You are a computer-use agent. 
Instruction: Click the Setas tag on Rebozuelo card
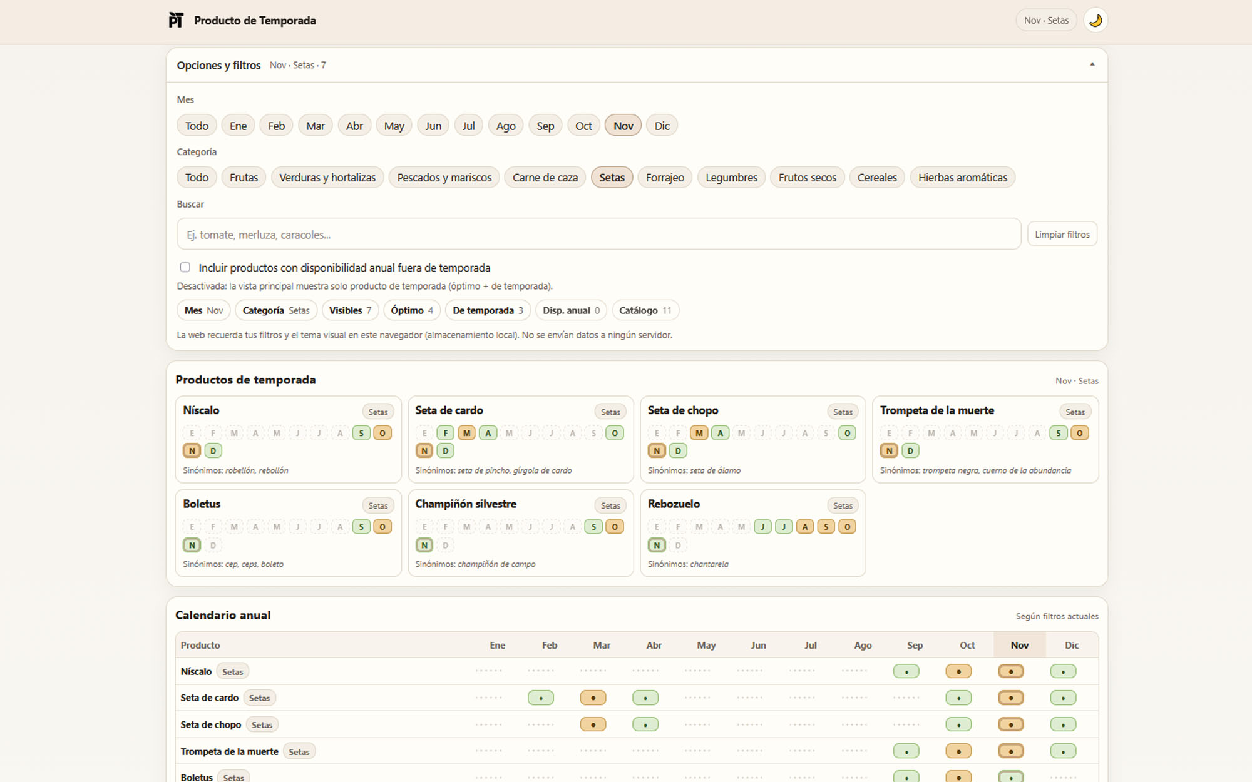[x=843, y=505]
